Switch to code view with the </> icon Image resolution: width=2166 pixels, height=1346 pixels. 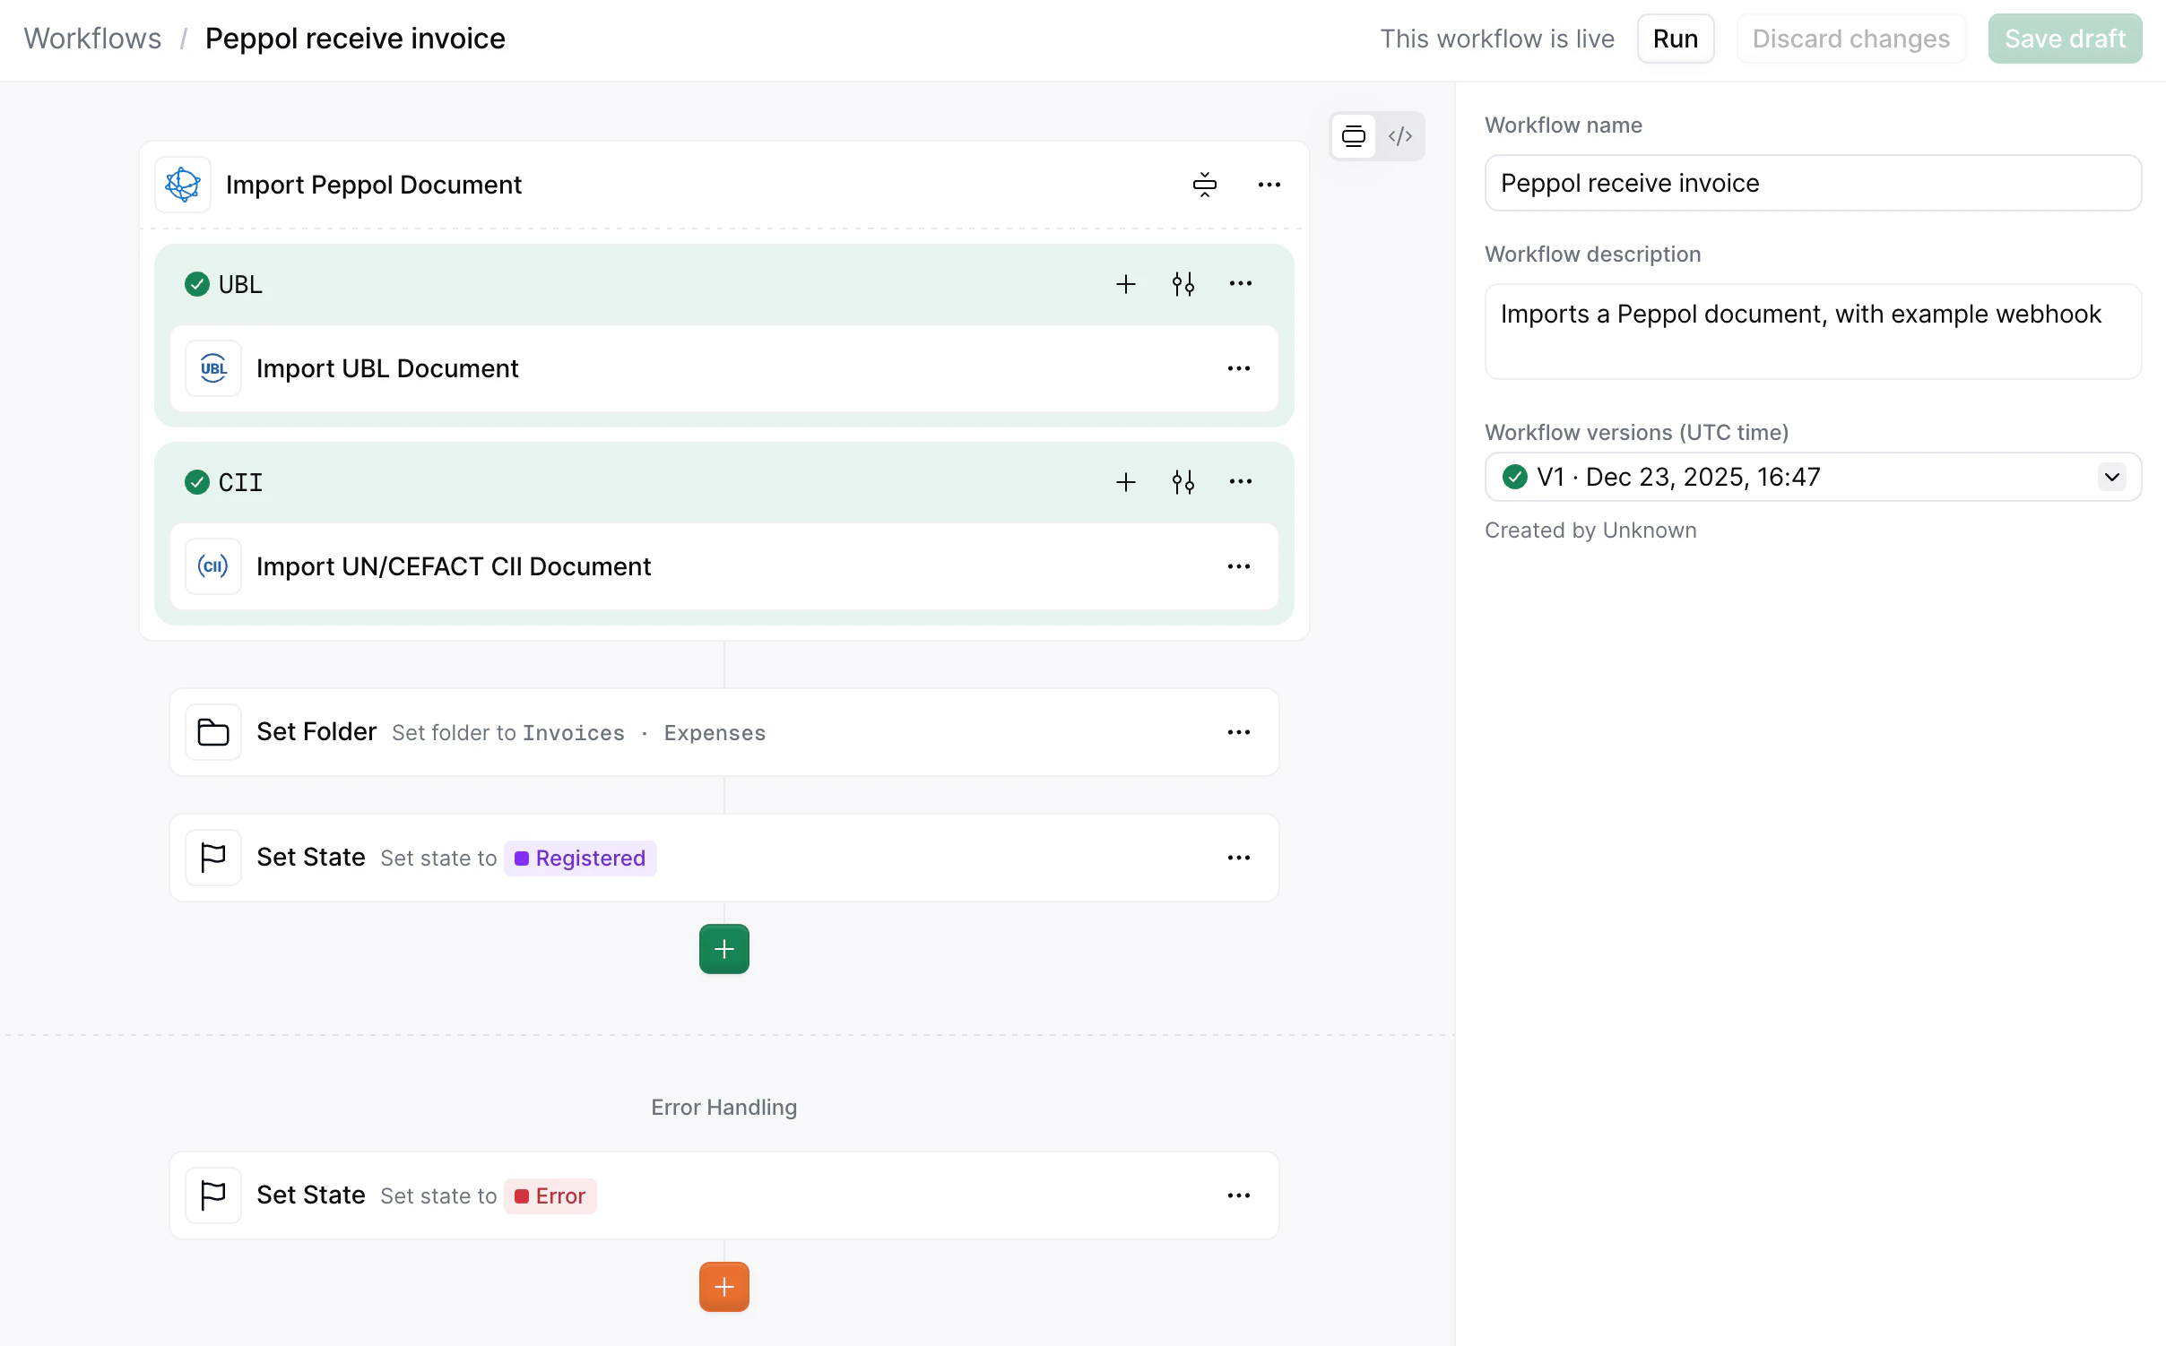pyautogui.click(x=1400, y=135)
